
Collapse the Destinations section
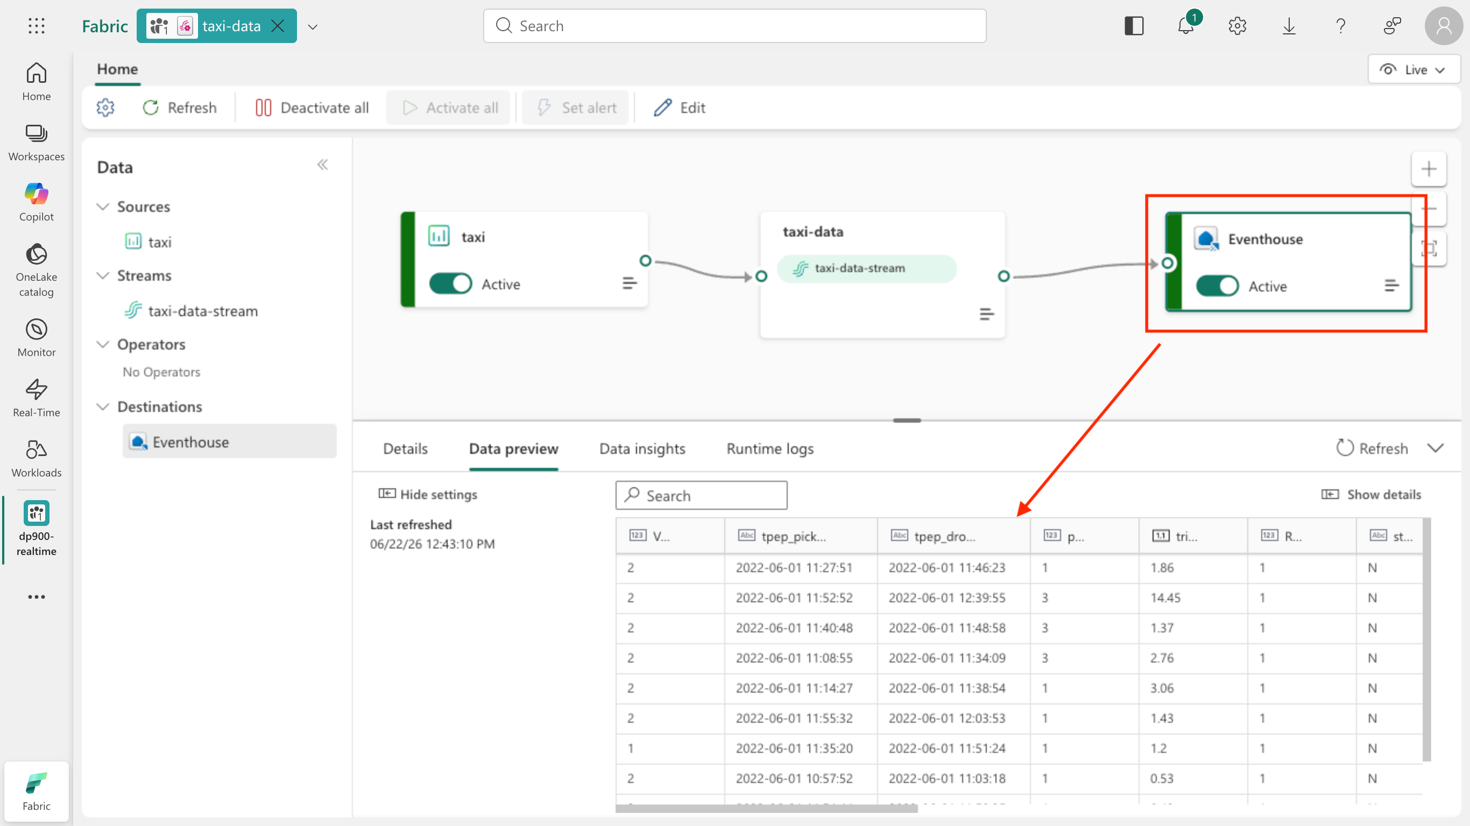pyautogui.click(x=103, y=407)
